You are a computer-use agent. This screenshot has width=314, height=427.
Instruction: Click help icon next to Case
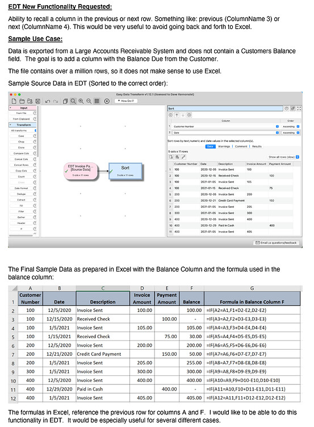click(x=35, y=136)
